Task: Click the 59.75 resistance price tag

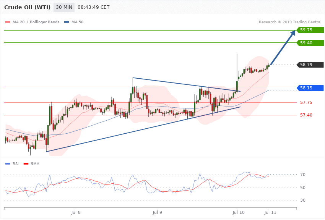Action: pyautogui.click(x=310, y=30)
